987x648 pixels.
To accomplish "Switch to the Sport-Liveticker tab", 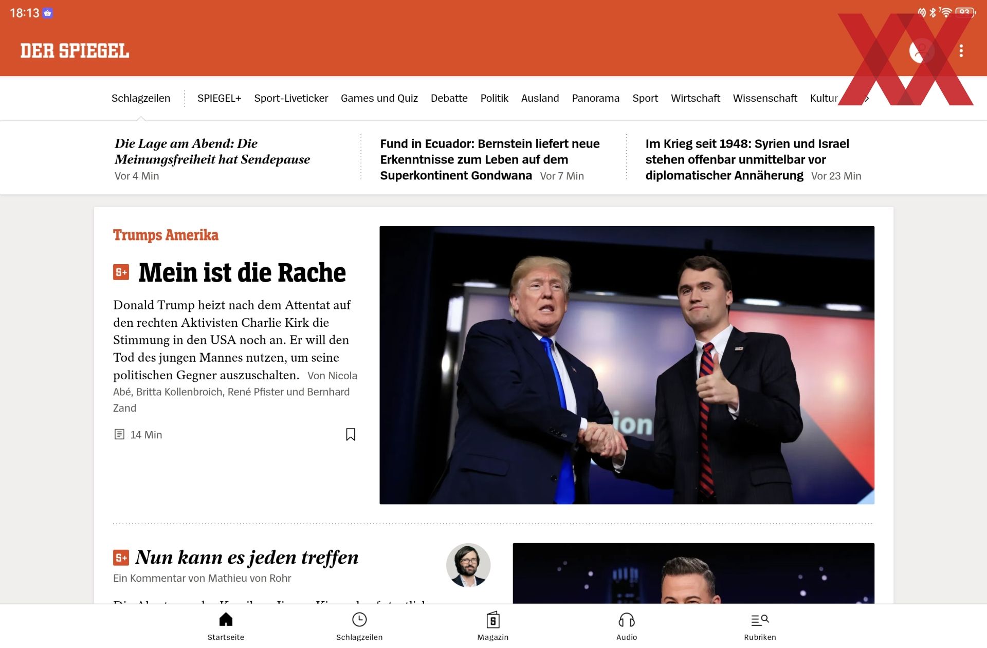I will coord(291,98).
